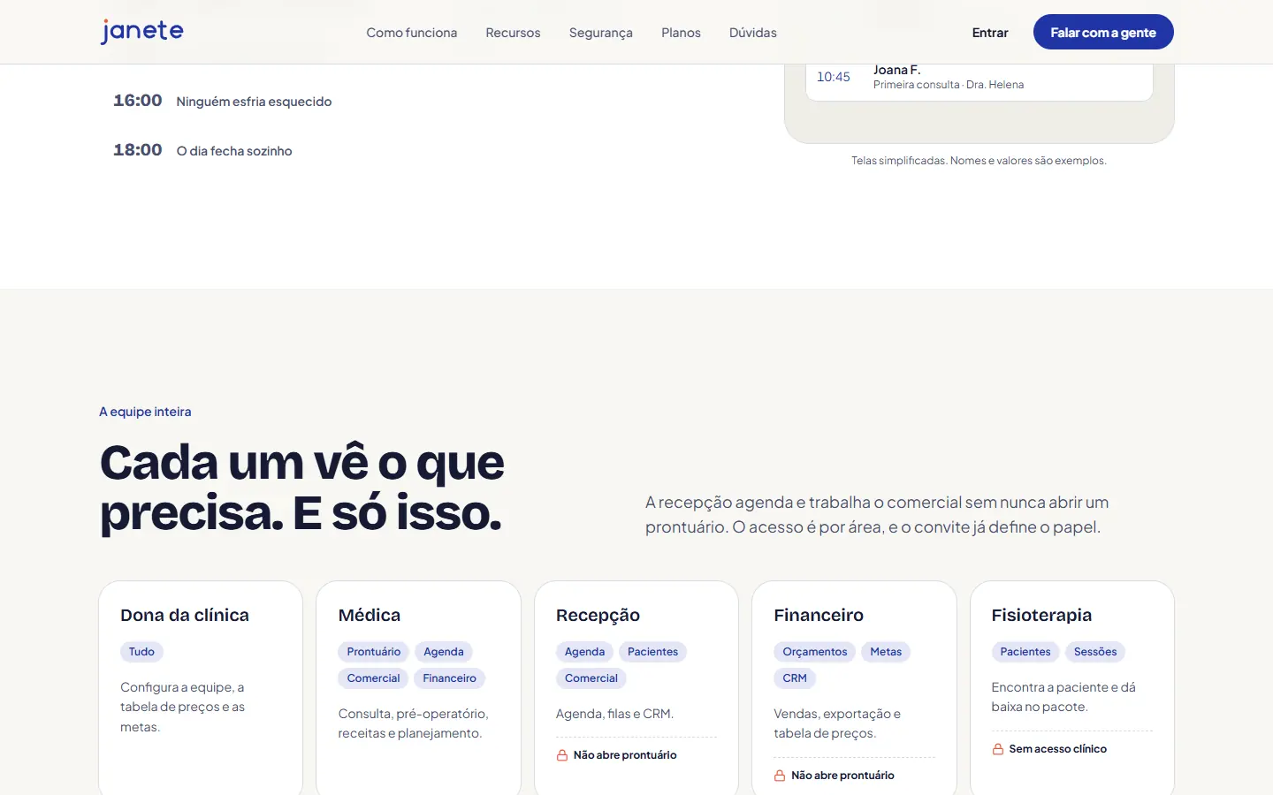Click the lock icon in Financeiro card
This screenshot has height=795, width=1273.
pyautogui.click(x=780, y=776)
